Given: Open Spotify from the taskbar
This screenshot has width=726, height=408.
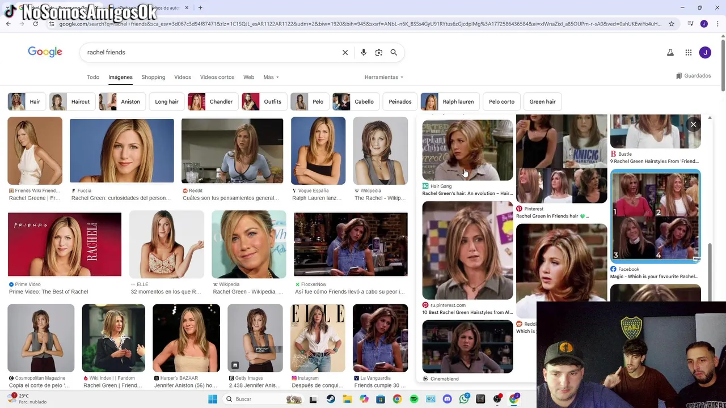Looking at the screenshot, I should click(x=414, y=399).
